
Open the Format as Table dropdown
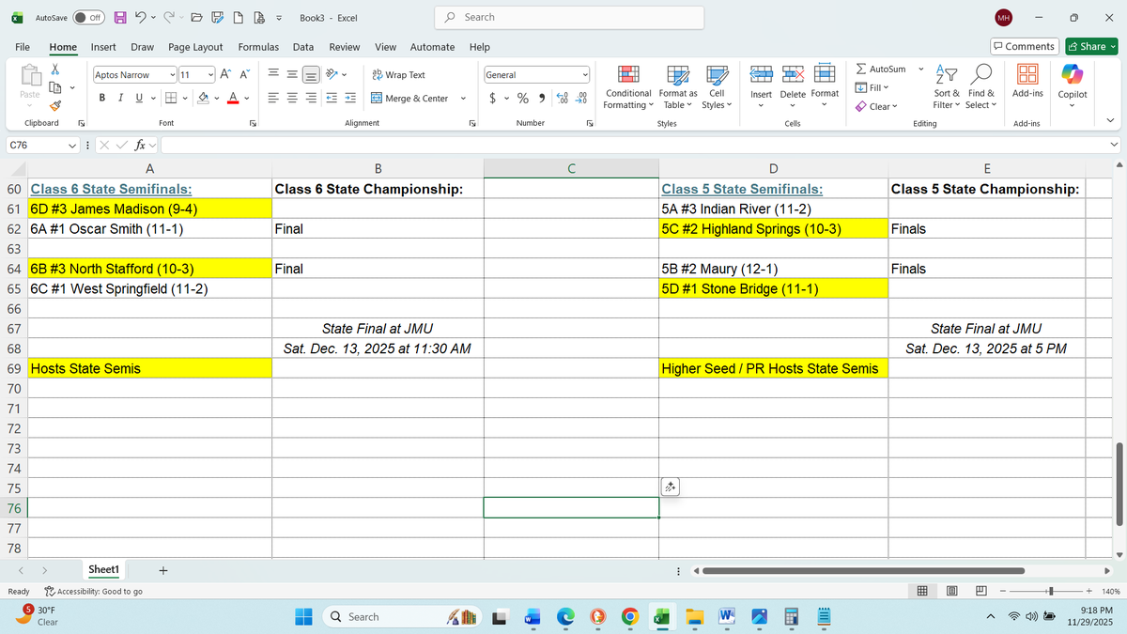(x=678, y=86)
